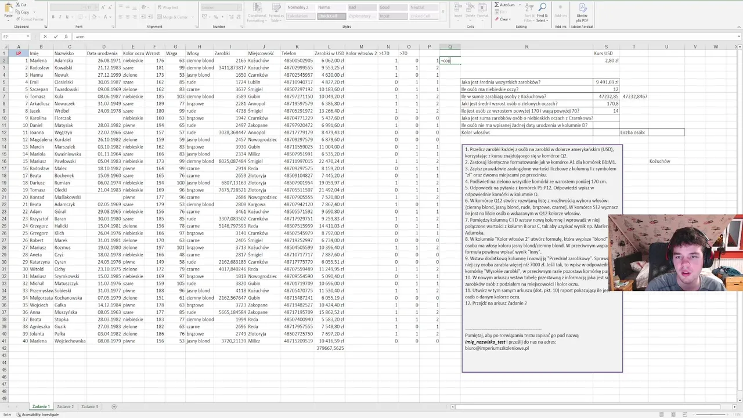Select column header R

[x=526, y=46]
